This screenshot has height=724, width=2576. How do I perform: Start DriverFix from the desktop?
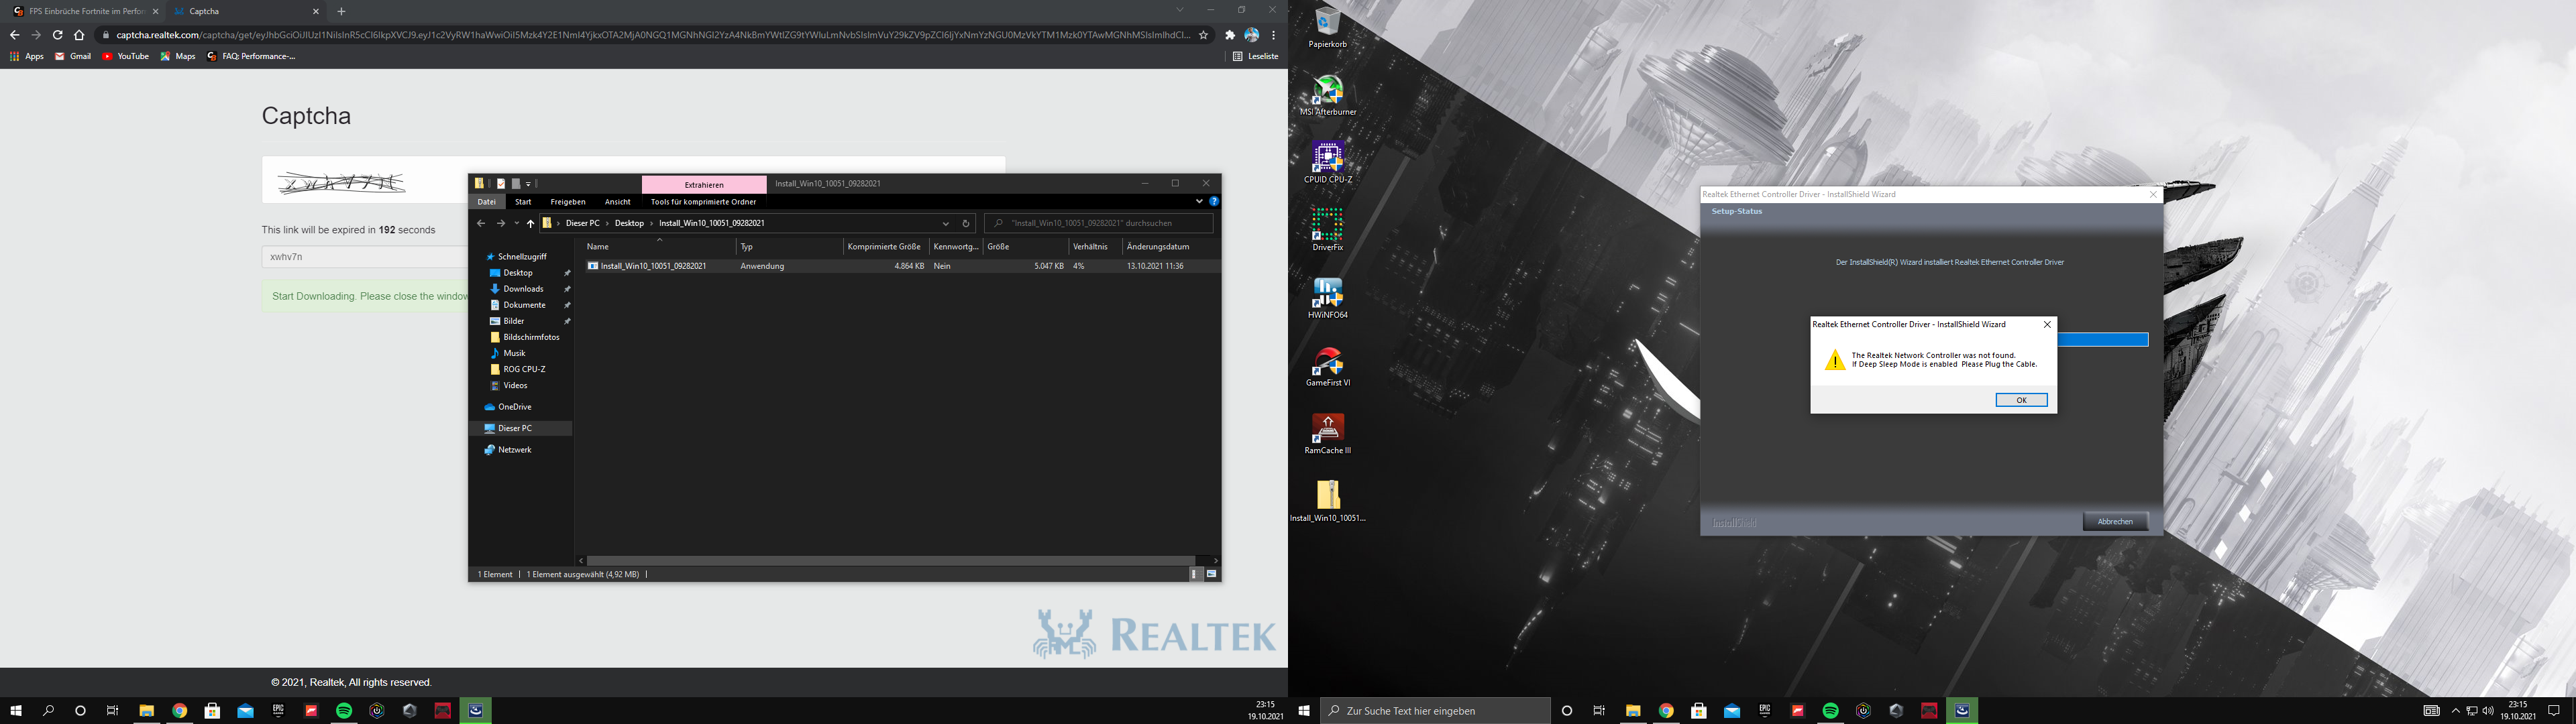1328,225
